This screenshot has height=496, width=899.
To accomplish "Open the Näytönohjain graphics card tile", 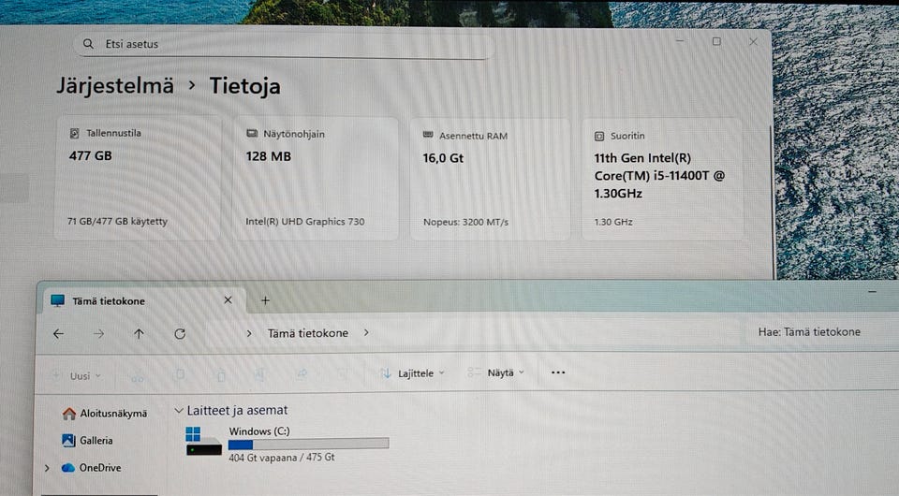I will pyautogui.click(x=315, y=178).
